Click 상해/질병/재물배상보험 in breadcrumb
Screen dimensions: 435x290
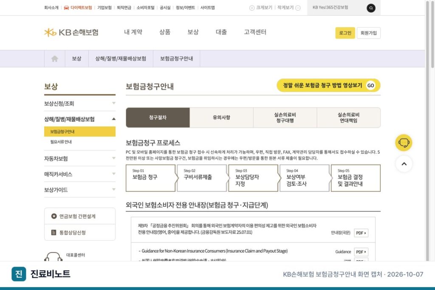[121, 59]
